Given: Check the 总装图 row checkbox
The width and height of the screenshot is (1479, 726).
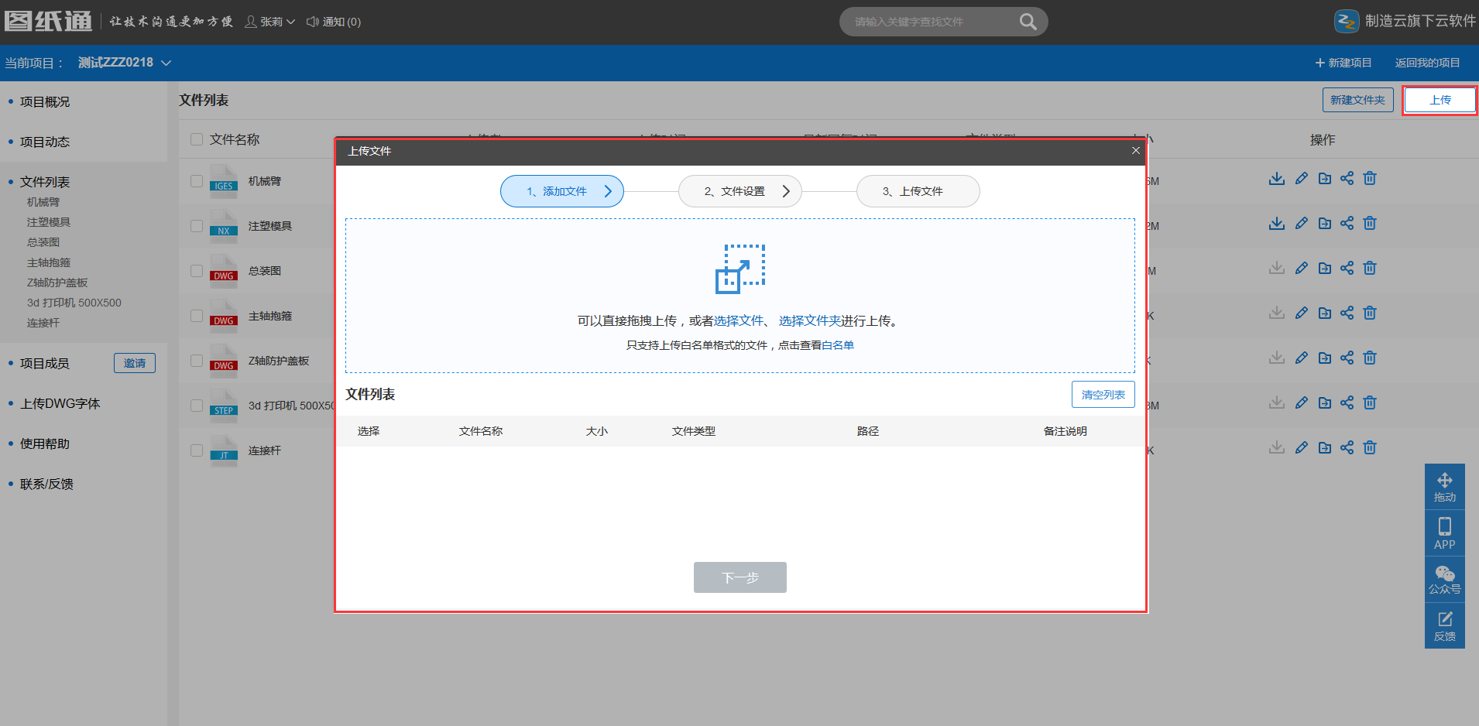Looking at the screenshot, I should (x=197, y=271).
